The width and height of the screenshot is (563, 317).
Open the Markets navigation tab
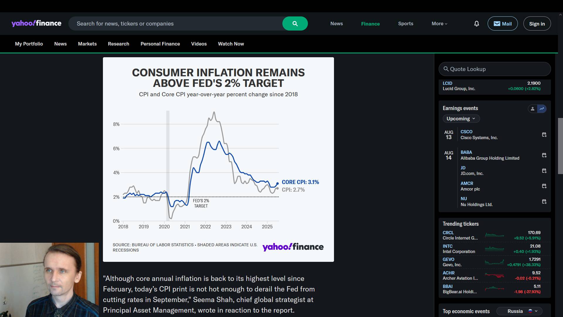coord(87,44)
